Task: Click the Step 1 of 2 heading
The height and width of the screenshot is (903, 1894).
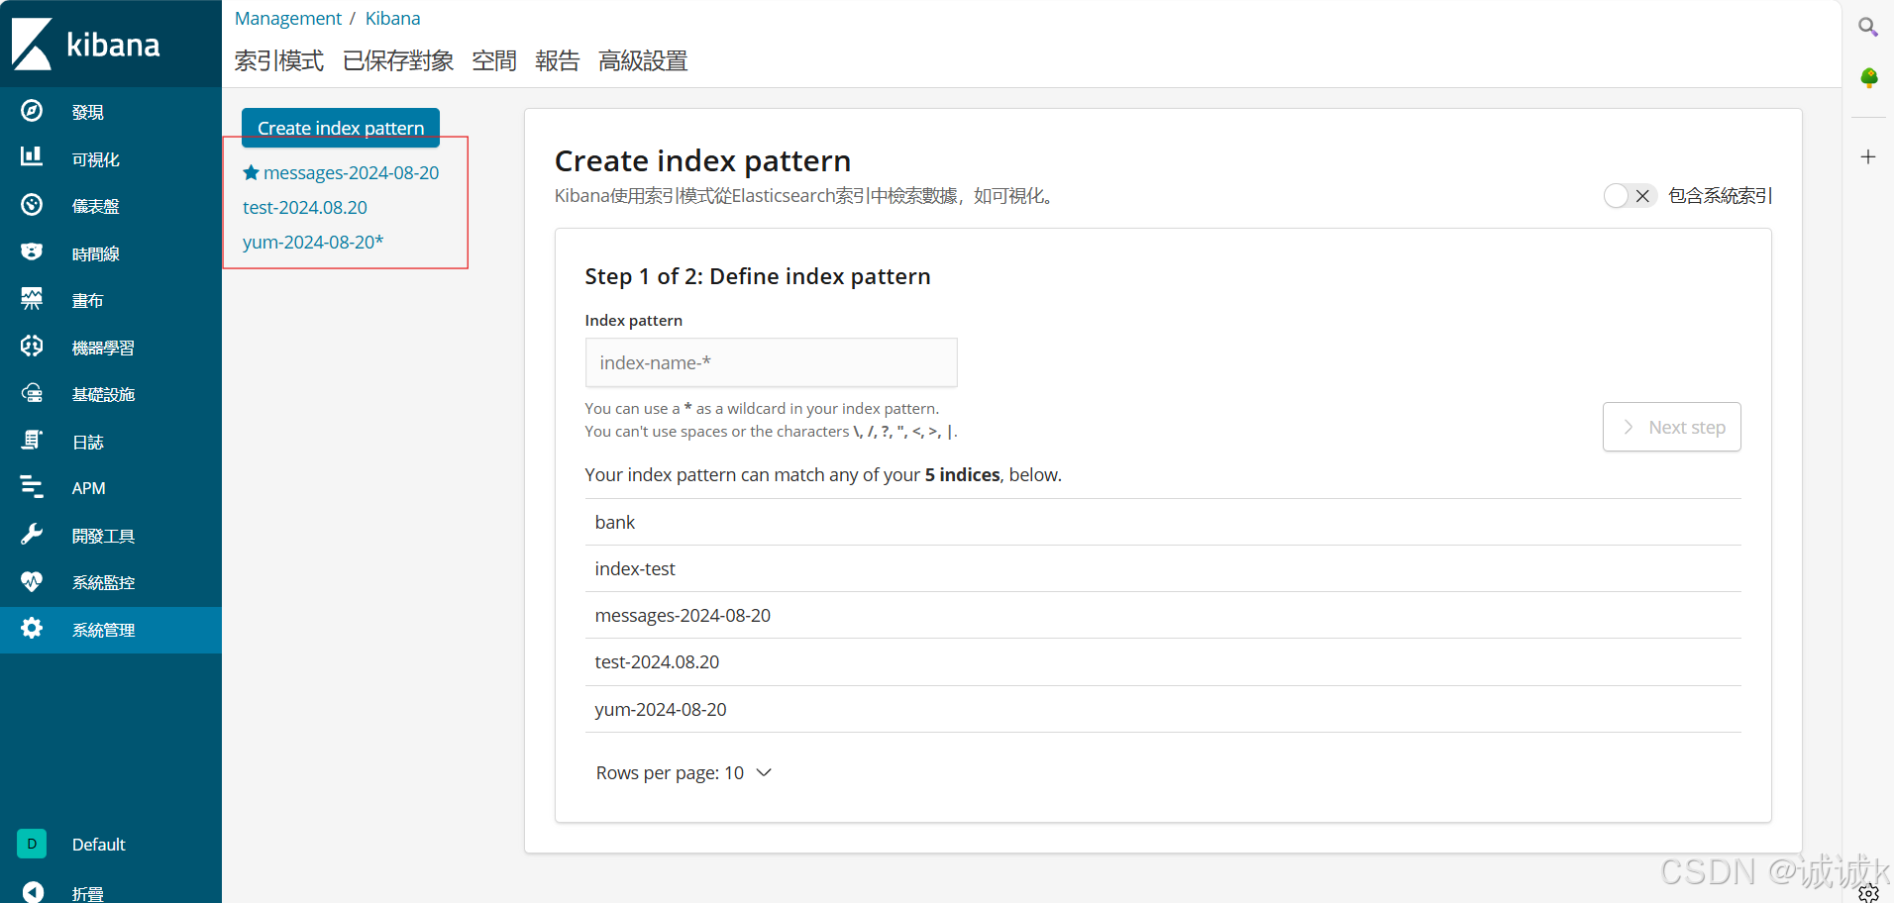Action: 758,276
